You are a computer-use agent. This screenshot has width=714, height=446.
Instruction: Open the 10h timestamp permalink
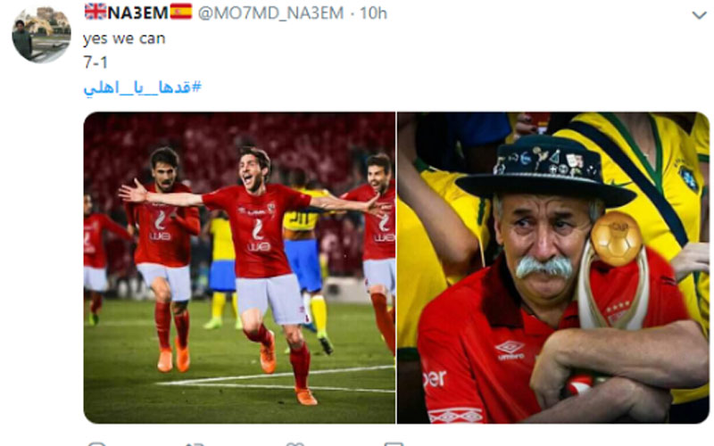pos(373,12)
